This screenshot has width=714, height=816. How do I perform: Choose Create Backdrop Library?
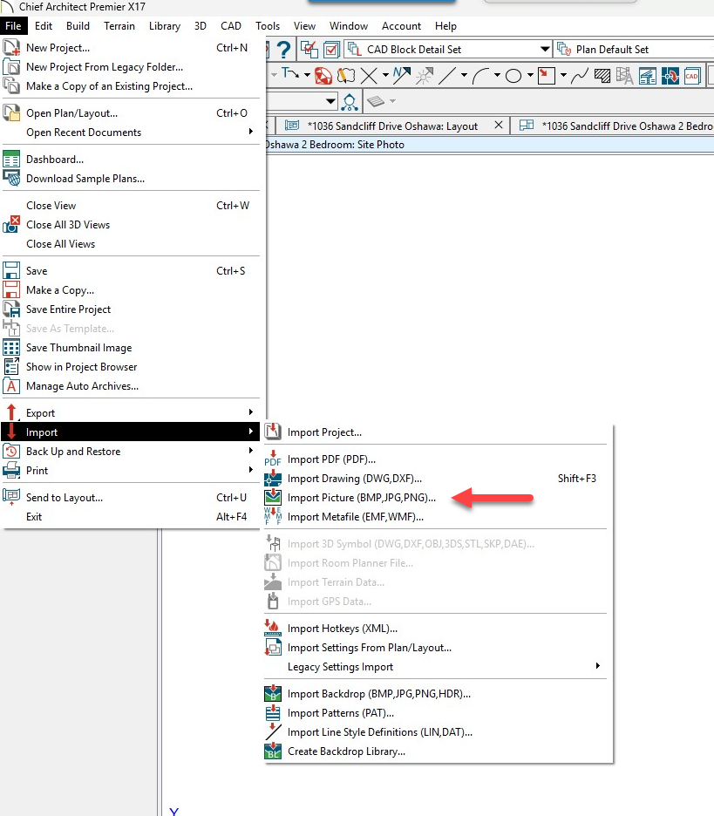(436, 752)
